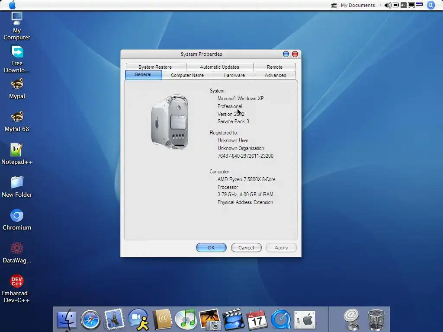Select the Embarcadero Dev-C++ desktop icon
The height and width of the screenshot is (332, 443).
pos(17,288)
